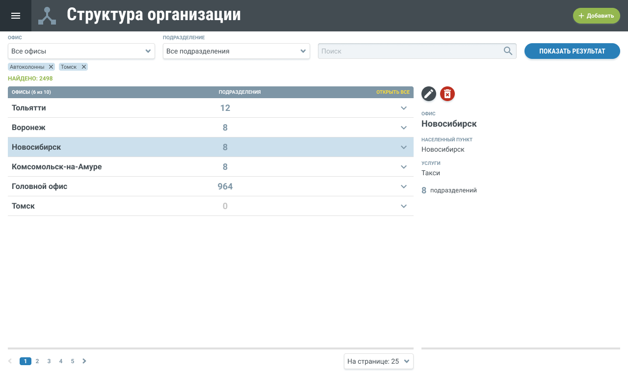Open the Все офисы dropdown
Viewport: 628px width, 373px height.
(x=81, y=51)
